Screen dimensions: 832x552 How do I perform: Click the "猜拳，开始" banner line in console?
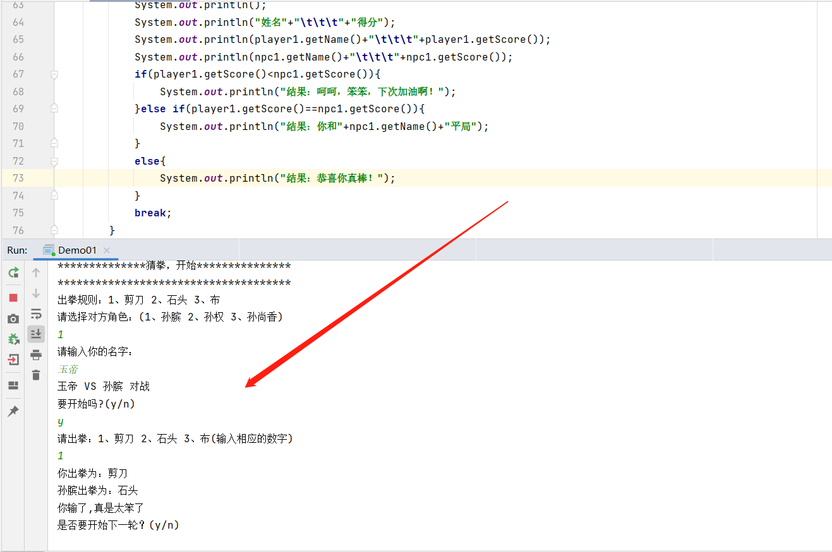[174, 266]
